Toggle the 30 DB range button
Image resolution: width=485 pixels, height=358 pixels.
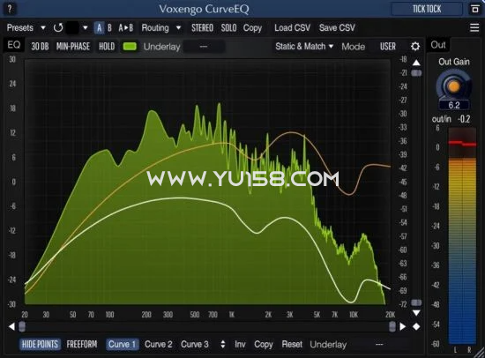[x=40, y=47]
